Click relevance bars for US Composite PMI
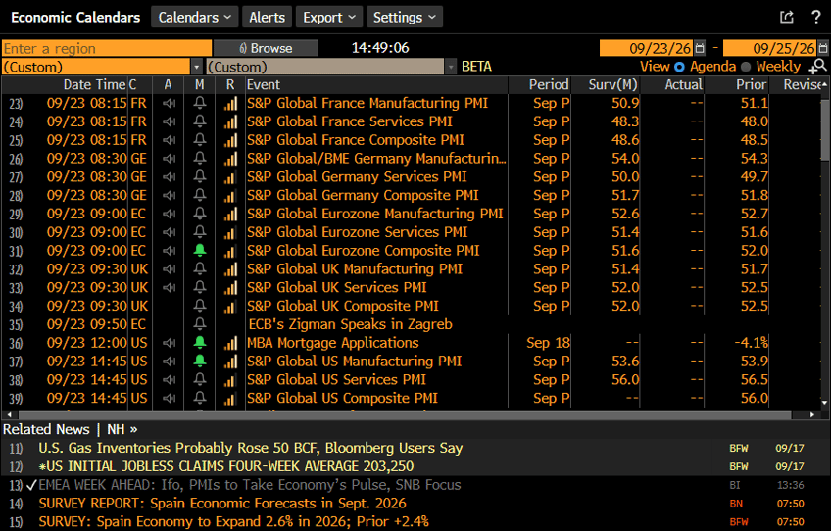The height and width of the screenshot is (531, 831). tap(230, 399)
